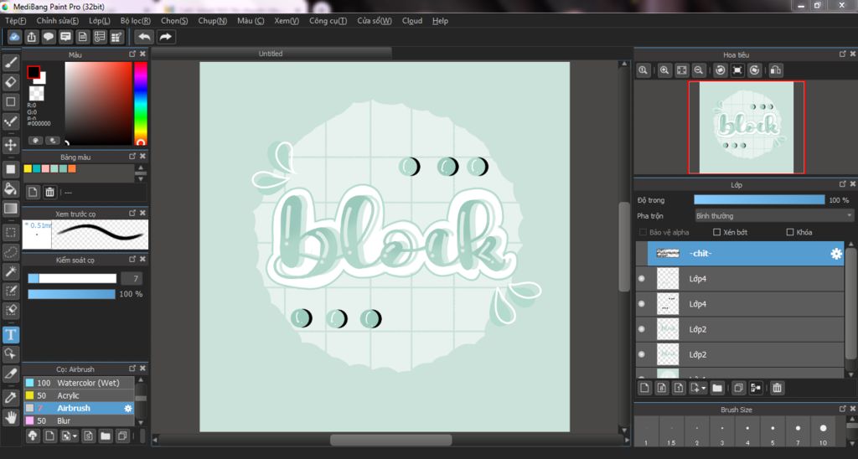Open the Pha trộn blending mode dropdown
The height and width of the screenshot is (459, 858).
pyautogui.click(x=773, y=215)
